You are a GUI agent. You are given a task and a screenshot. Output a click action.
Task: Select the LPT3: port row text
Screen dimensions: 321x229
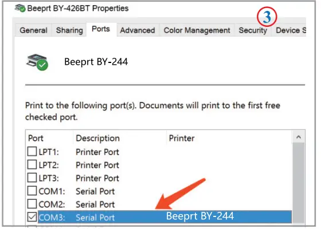point(49,178)
